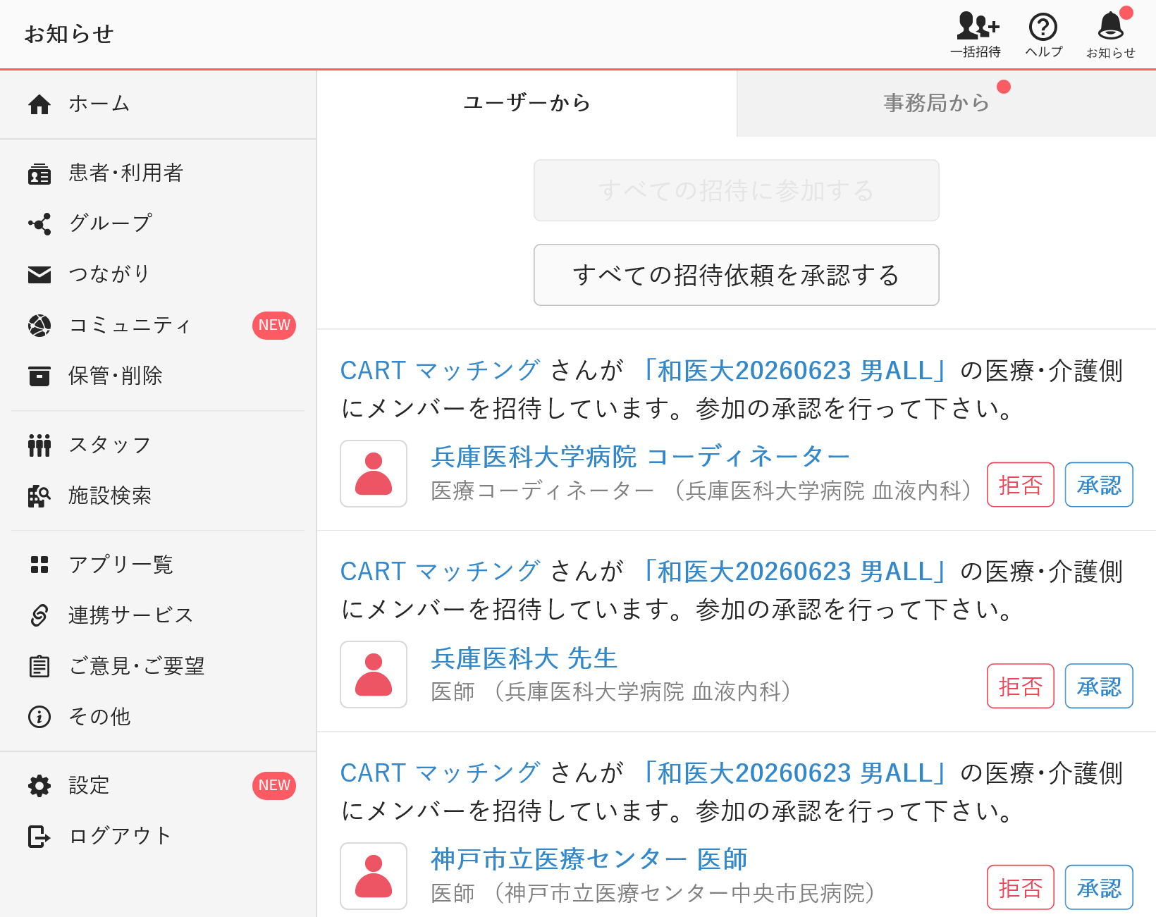The width and height of the screenshot is (1156, 917).
Task: Click the 保管・削除 archive box icon
Action: click(x=39, y=376)
